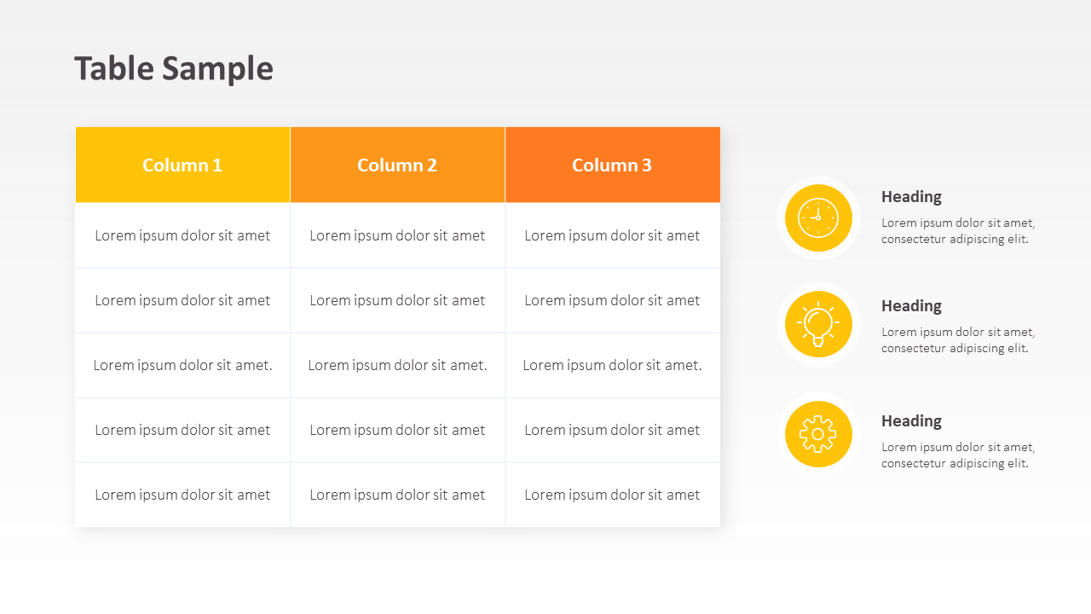Screen dimensions: 1091x614
Task: Select the Column 1 yellow header cell
Action: click(x=182, y=165)
